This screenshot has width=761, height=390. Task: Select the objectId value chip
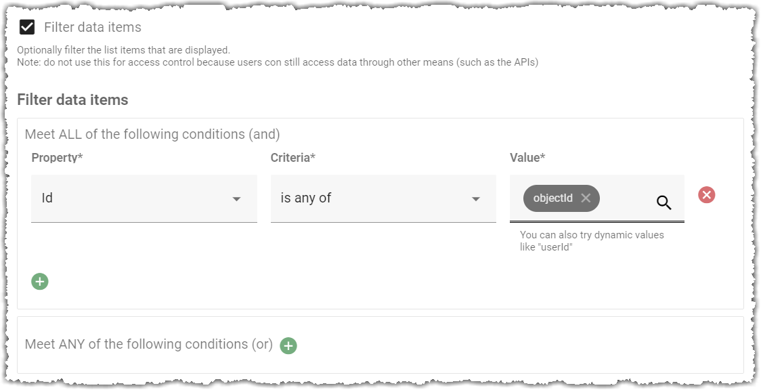(553, 198)
